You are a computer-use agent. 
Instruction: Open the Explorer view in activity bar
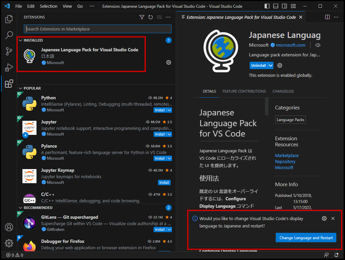(9, 19)
